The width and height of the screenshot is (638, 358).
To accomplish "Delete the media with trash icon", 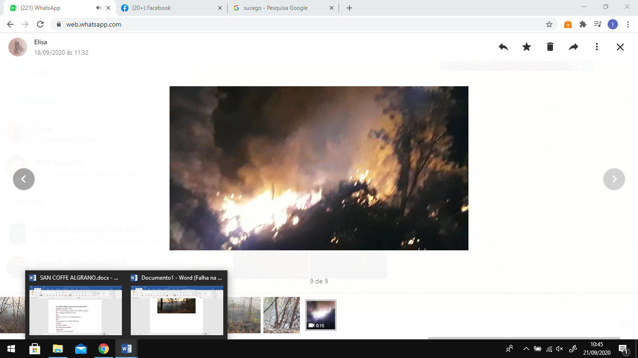I will pos(550,47).
